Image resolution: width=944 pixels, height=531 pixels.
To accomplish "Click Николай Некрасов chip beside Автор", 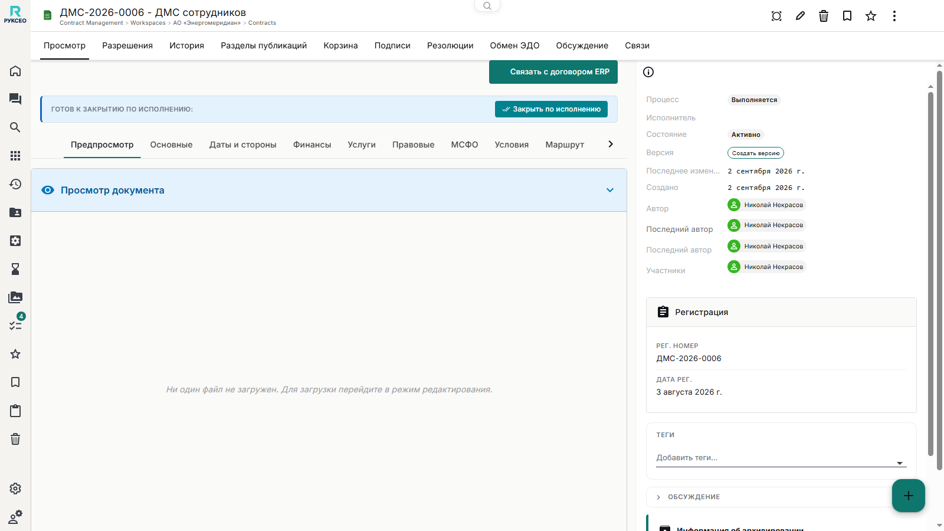I will (766, 205).
